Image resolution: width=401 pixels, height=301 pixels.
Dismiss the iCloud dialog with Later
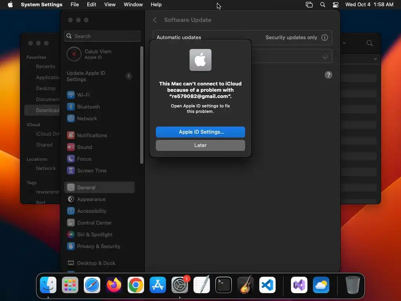click(x=200, y=145)
